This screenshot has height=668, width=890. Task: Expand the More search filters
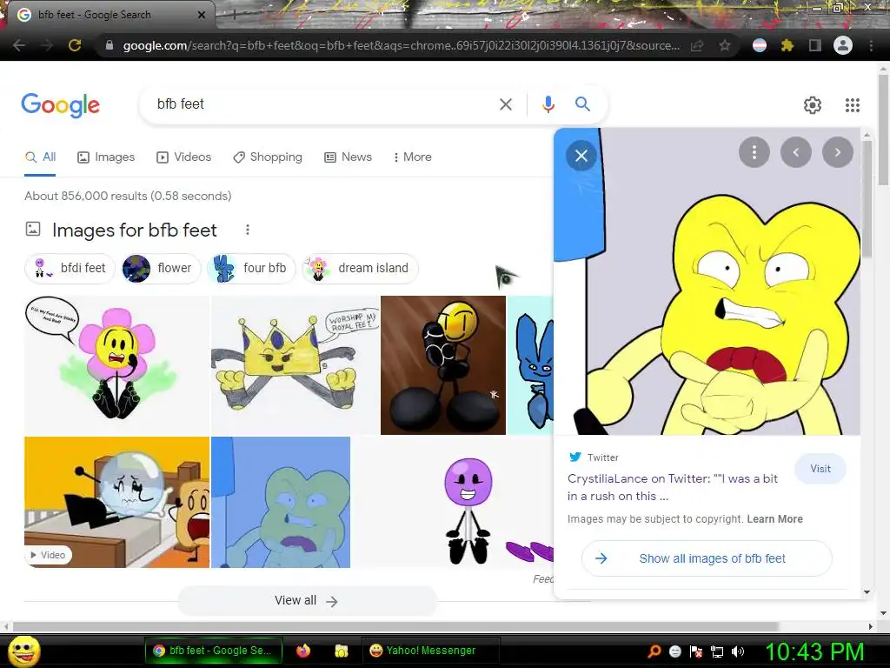[412, 157]
